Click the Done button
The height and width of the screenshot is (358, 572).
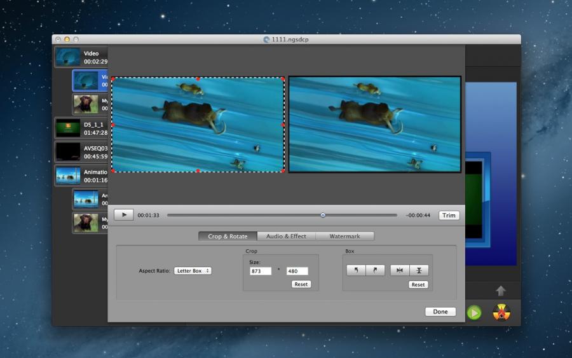440,312
